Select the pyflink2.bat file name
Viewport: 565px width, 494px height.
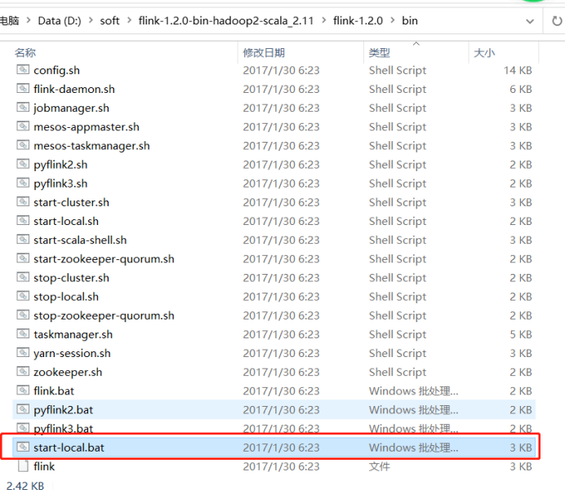63,410
